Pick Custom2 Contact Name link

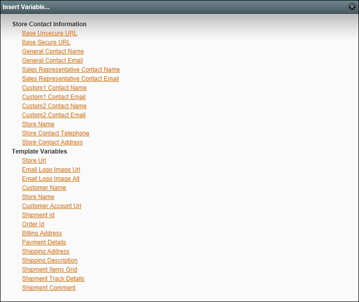click(54, 106)
